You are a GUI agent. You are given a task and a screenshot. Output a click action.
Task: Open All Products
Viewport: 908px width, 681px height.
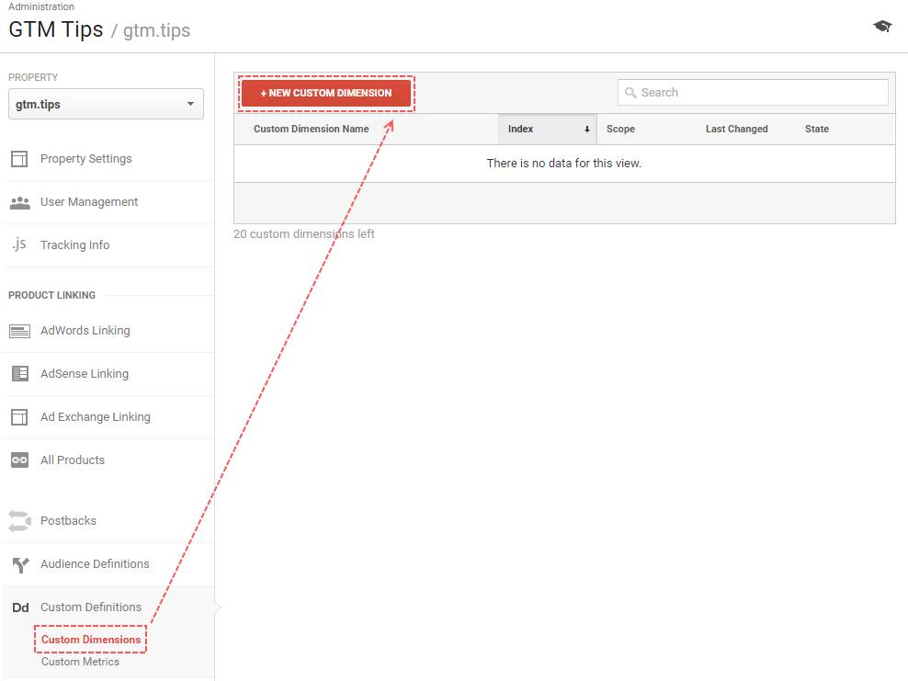coord(73,460)
